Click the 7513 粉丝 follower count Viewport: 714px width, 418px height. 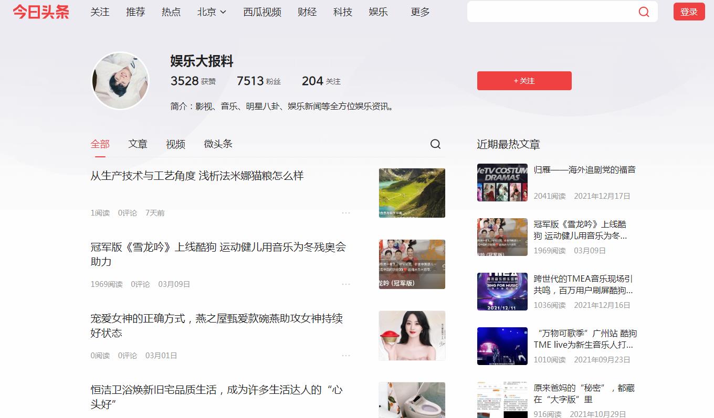tap(258, 81)
